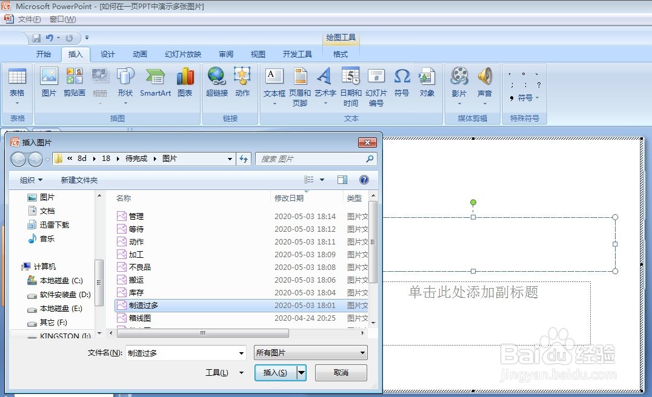Insert a Symbol (符号) with omega icon
Screen dimensions: 652x397
tap(402, 82)
